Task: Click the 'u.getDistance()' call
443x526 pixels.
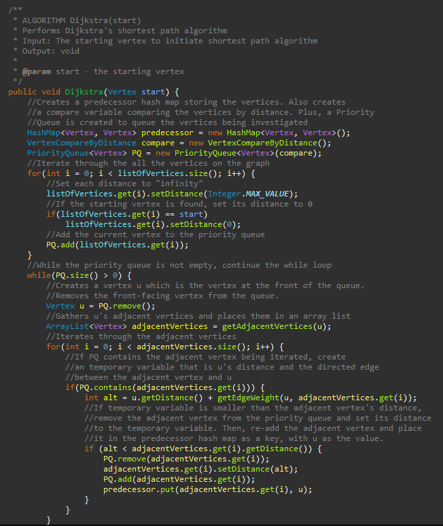Action: point(167,398)
